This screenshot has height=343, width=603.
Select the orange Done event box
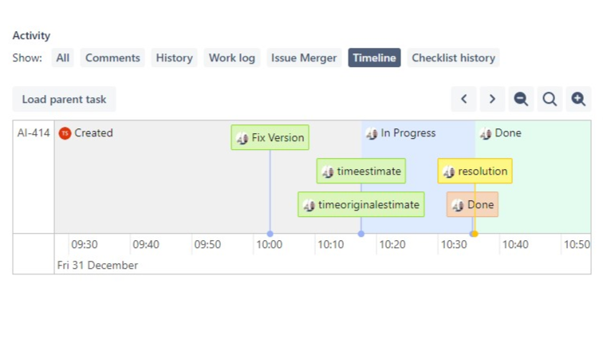tap(473, 204)
